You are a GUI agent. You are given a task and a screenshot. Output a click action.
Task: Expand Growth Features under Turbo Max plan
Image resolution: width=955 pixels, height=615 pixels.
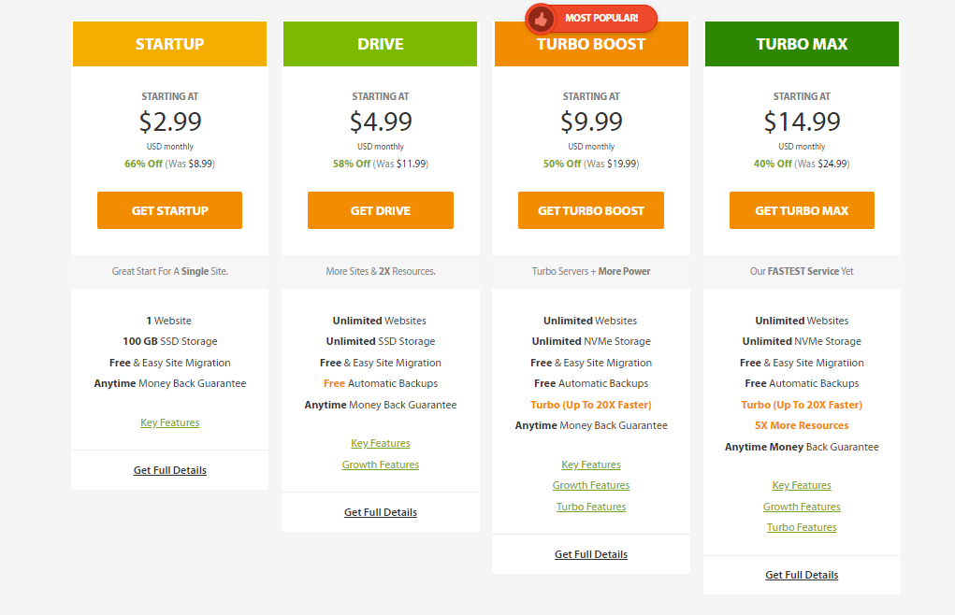click(802, 507)
